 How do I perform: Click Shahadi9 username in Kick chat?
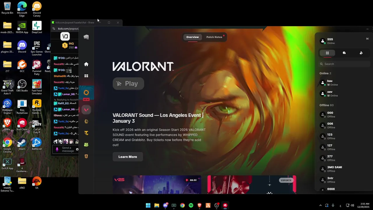[60, 76]
